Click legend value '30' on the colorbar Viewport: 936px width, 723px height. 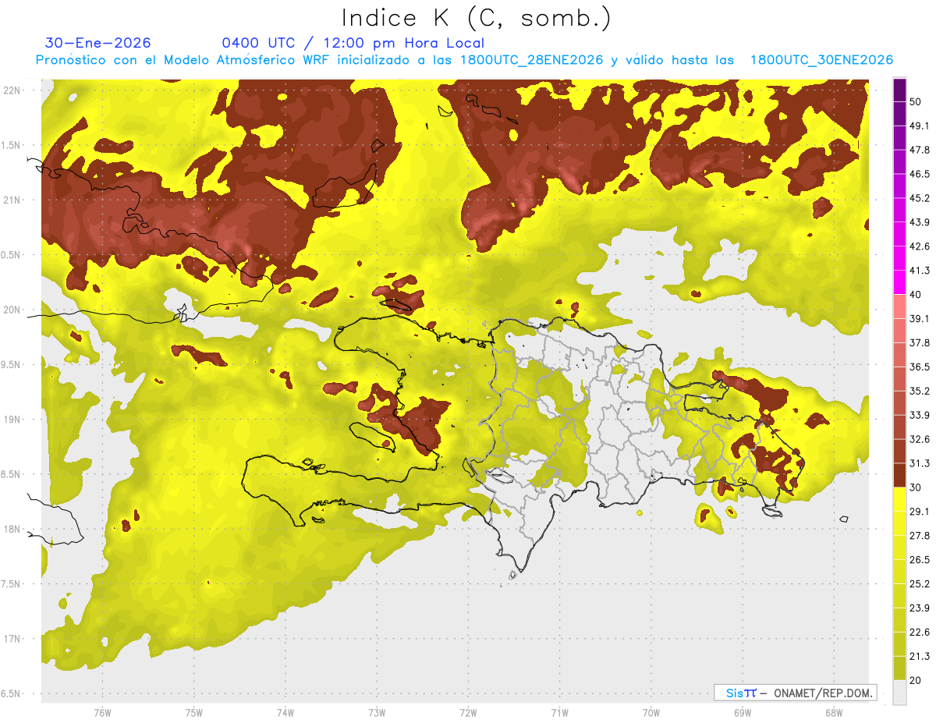[916, 487]
